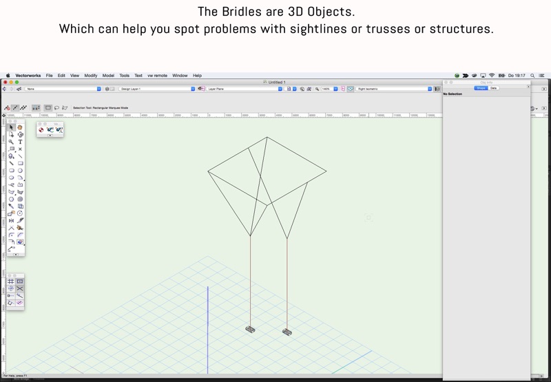Choose the Rounded Rectangle tool
The height and width of the screenshot is (382, 551).
[x=11, y=170]
